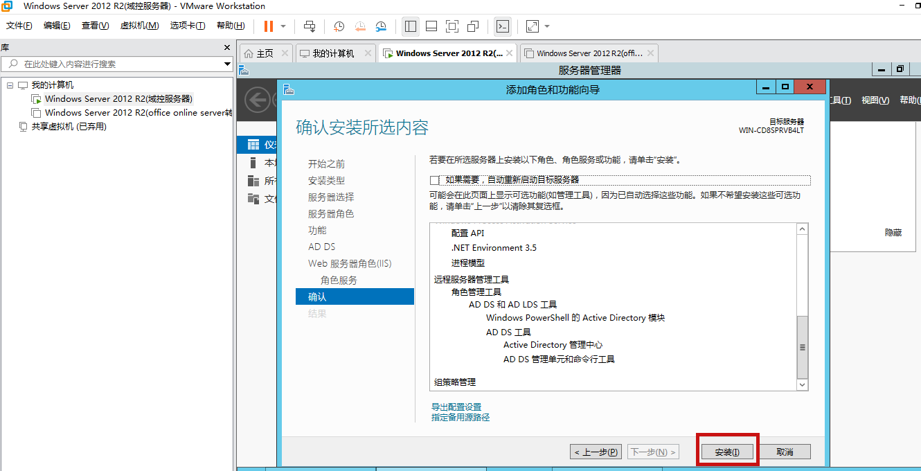Click the dashboard icon in Server Manager sidebar
921x471 pixels.
(253, 145)
